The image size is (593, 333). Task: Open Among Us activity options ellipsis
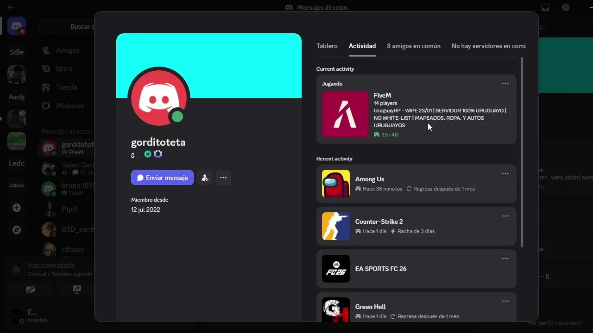[505, 173]
